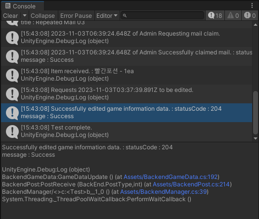
Task: Toggle the Collapse option
Action: (x=43, y=16)
